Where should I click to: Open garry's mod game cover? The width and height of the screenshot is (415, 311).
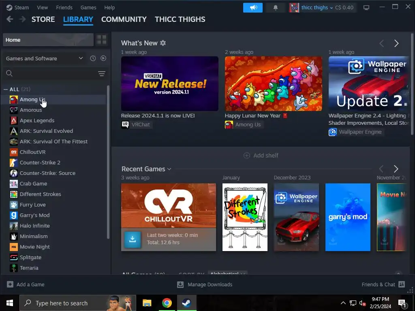pos(348,217)
